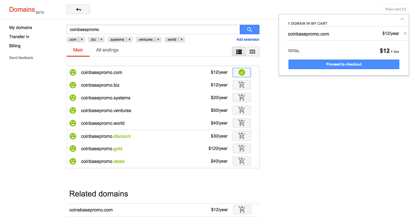Add coinbasepromo.world to cart

click(242, 123)
